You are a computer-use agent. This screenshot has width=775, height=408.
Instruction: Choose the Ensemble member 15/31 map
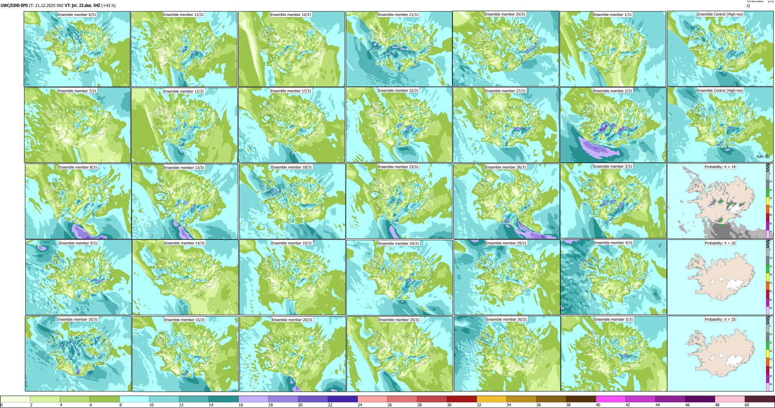(185, 354)
